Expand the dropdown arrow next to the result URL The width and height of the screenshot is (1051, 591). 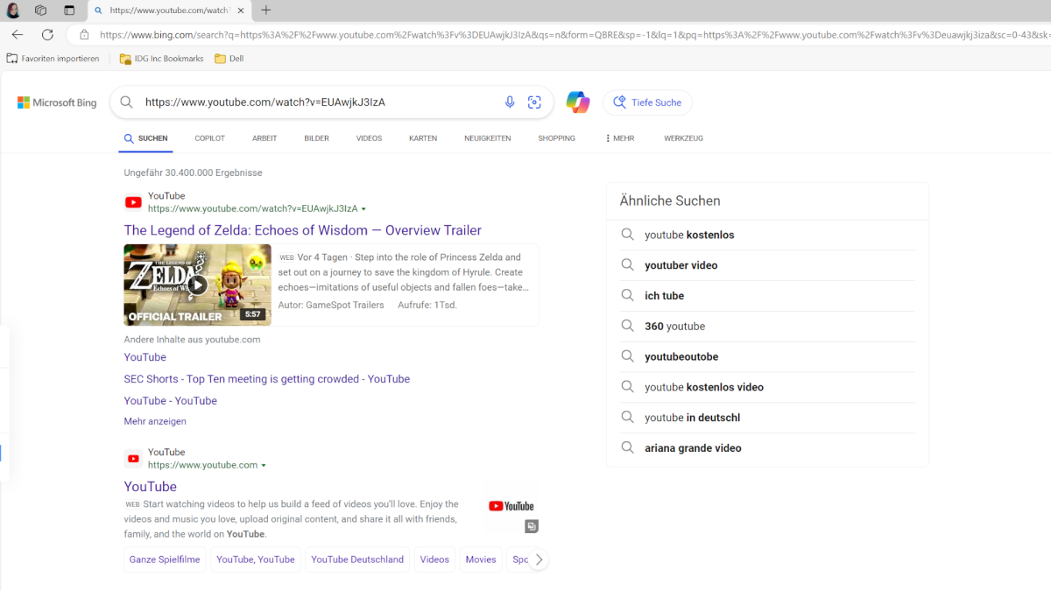(364, 208)
